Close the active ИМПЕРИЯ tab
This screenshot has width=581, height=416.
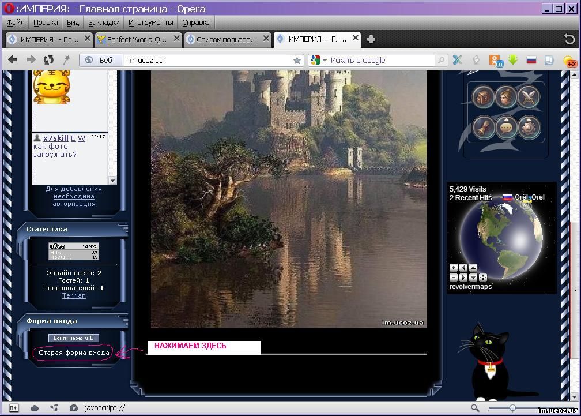point(355,38)
